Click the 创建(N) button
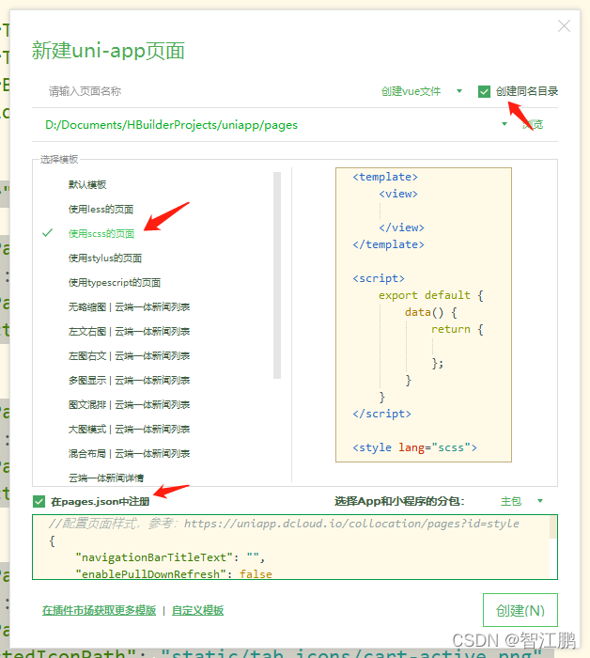Screen dimensions: 590x658 coord(520,610)
